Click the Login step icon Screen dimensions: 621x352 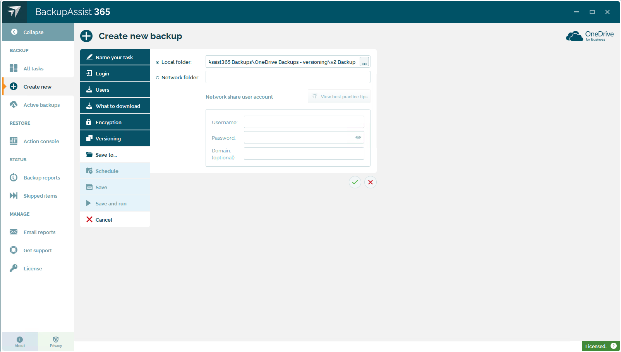point(89,73)
